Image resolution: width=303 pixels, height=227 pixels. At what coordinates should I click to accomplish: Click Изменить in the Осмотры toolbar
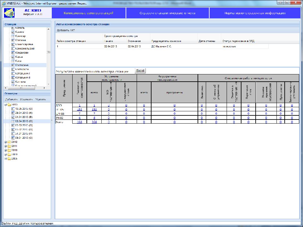click(x=27, y=100)
